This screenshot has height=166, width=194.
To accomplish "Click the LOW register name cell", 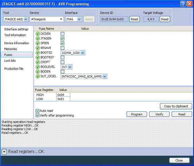I will pos(40,99).
